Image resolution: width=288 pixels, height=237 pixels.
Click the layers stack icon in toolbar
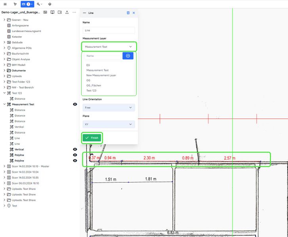click(x=50, y=4)
